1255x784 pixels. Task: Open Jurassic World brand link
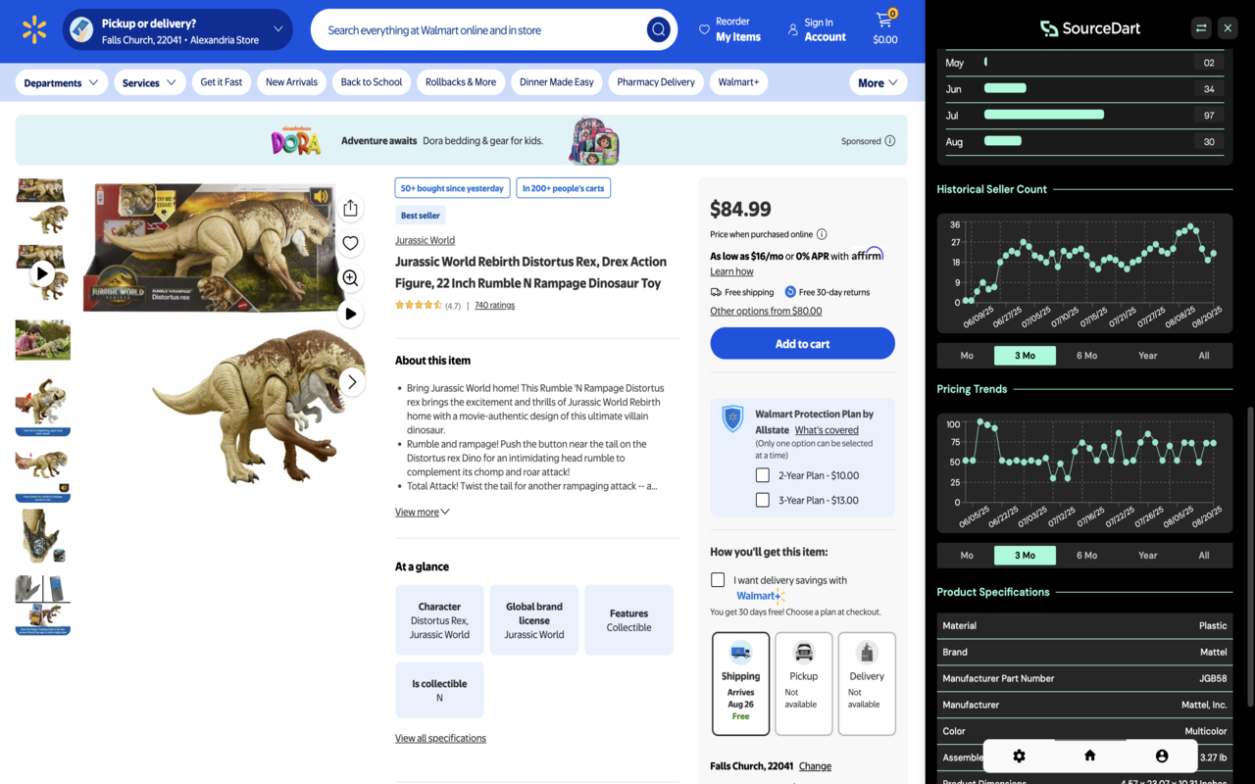[x=425, y=240]
